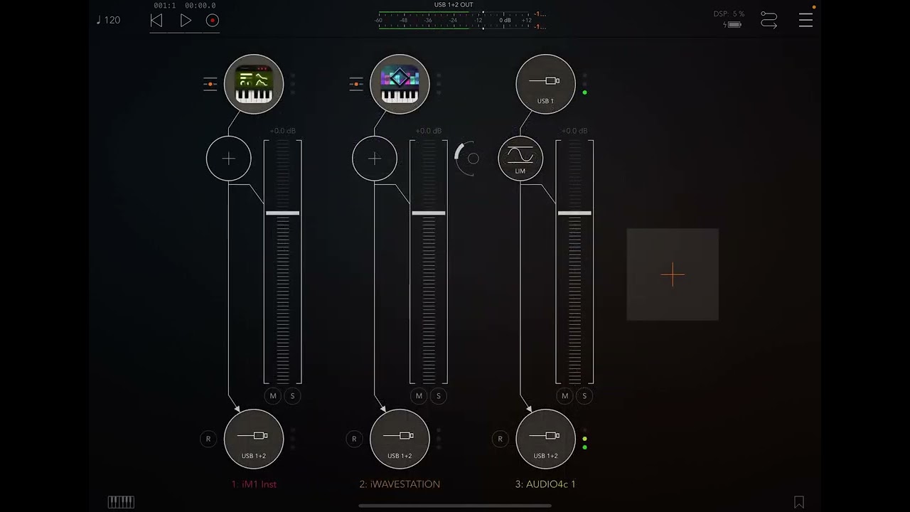Add an effect to the iWAVESTATION channel
The height and width of the screenshot is (512, 910).
pyautogui.click(x=375, y=158)
